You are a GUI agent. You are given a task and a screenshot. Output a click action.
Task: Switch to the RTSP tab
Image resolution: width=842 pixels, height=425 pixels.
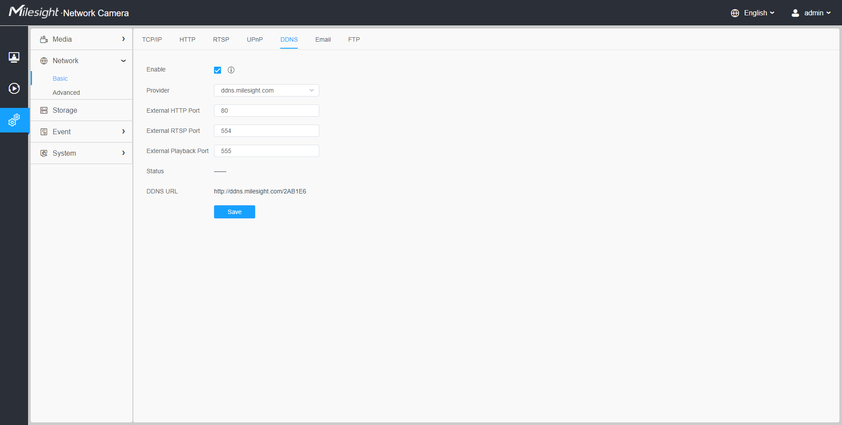[x=221, y=39]
